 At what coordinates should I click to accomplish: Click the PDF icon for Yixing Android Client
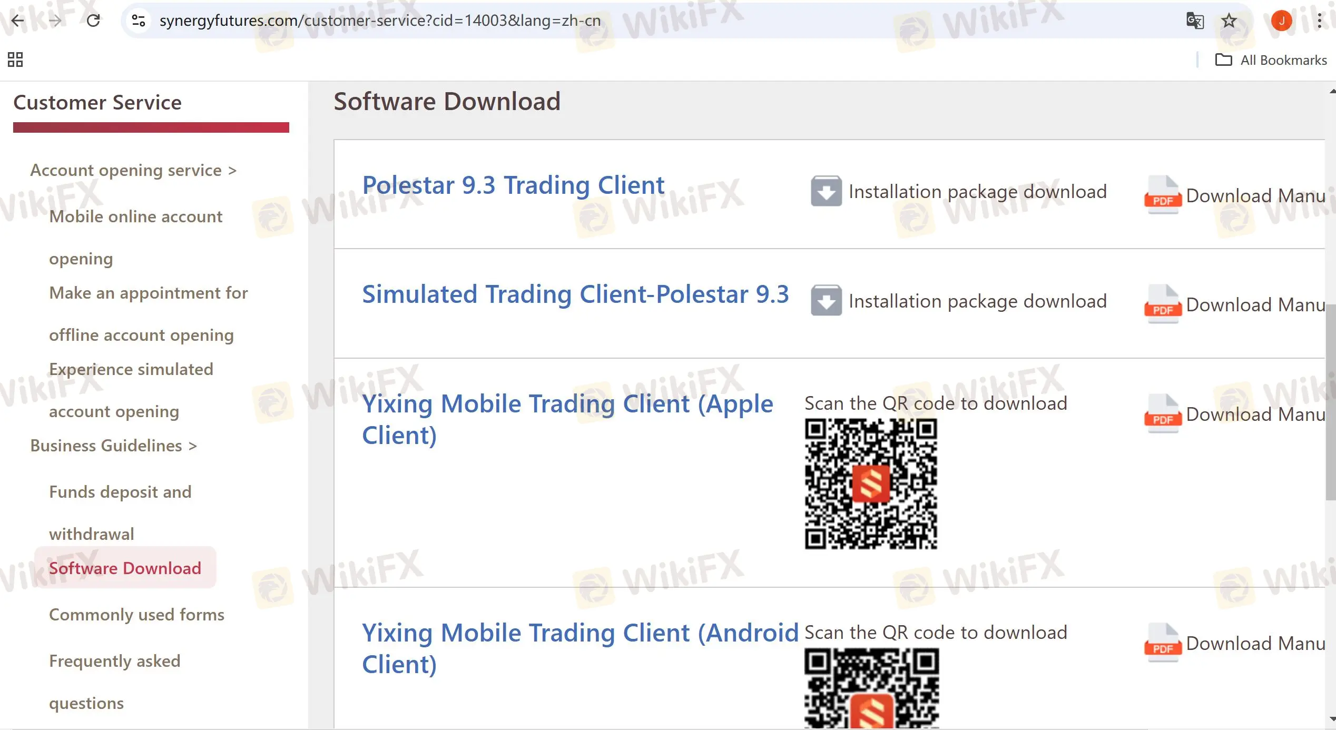click(x=1163, y=642)
